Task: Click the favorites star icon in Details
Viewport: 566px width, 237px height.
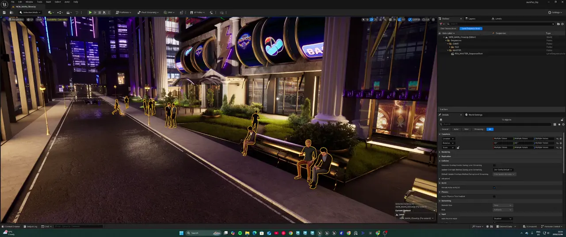Action: (559, 124)
